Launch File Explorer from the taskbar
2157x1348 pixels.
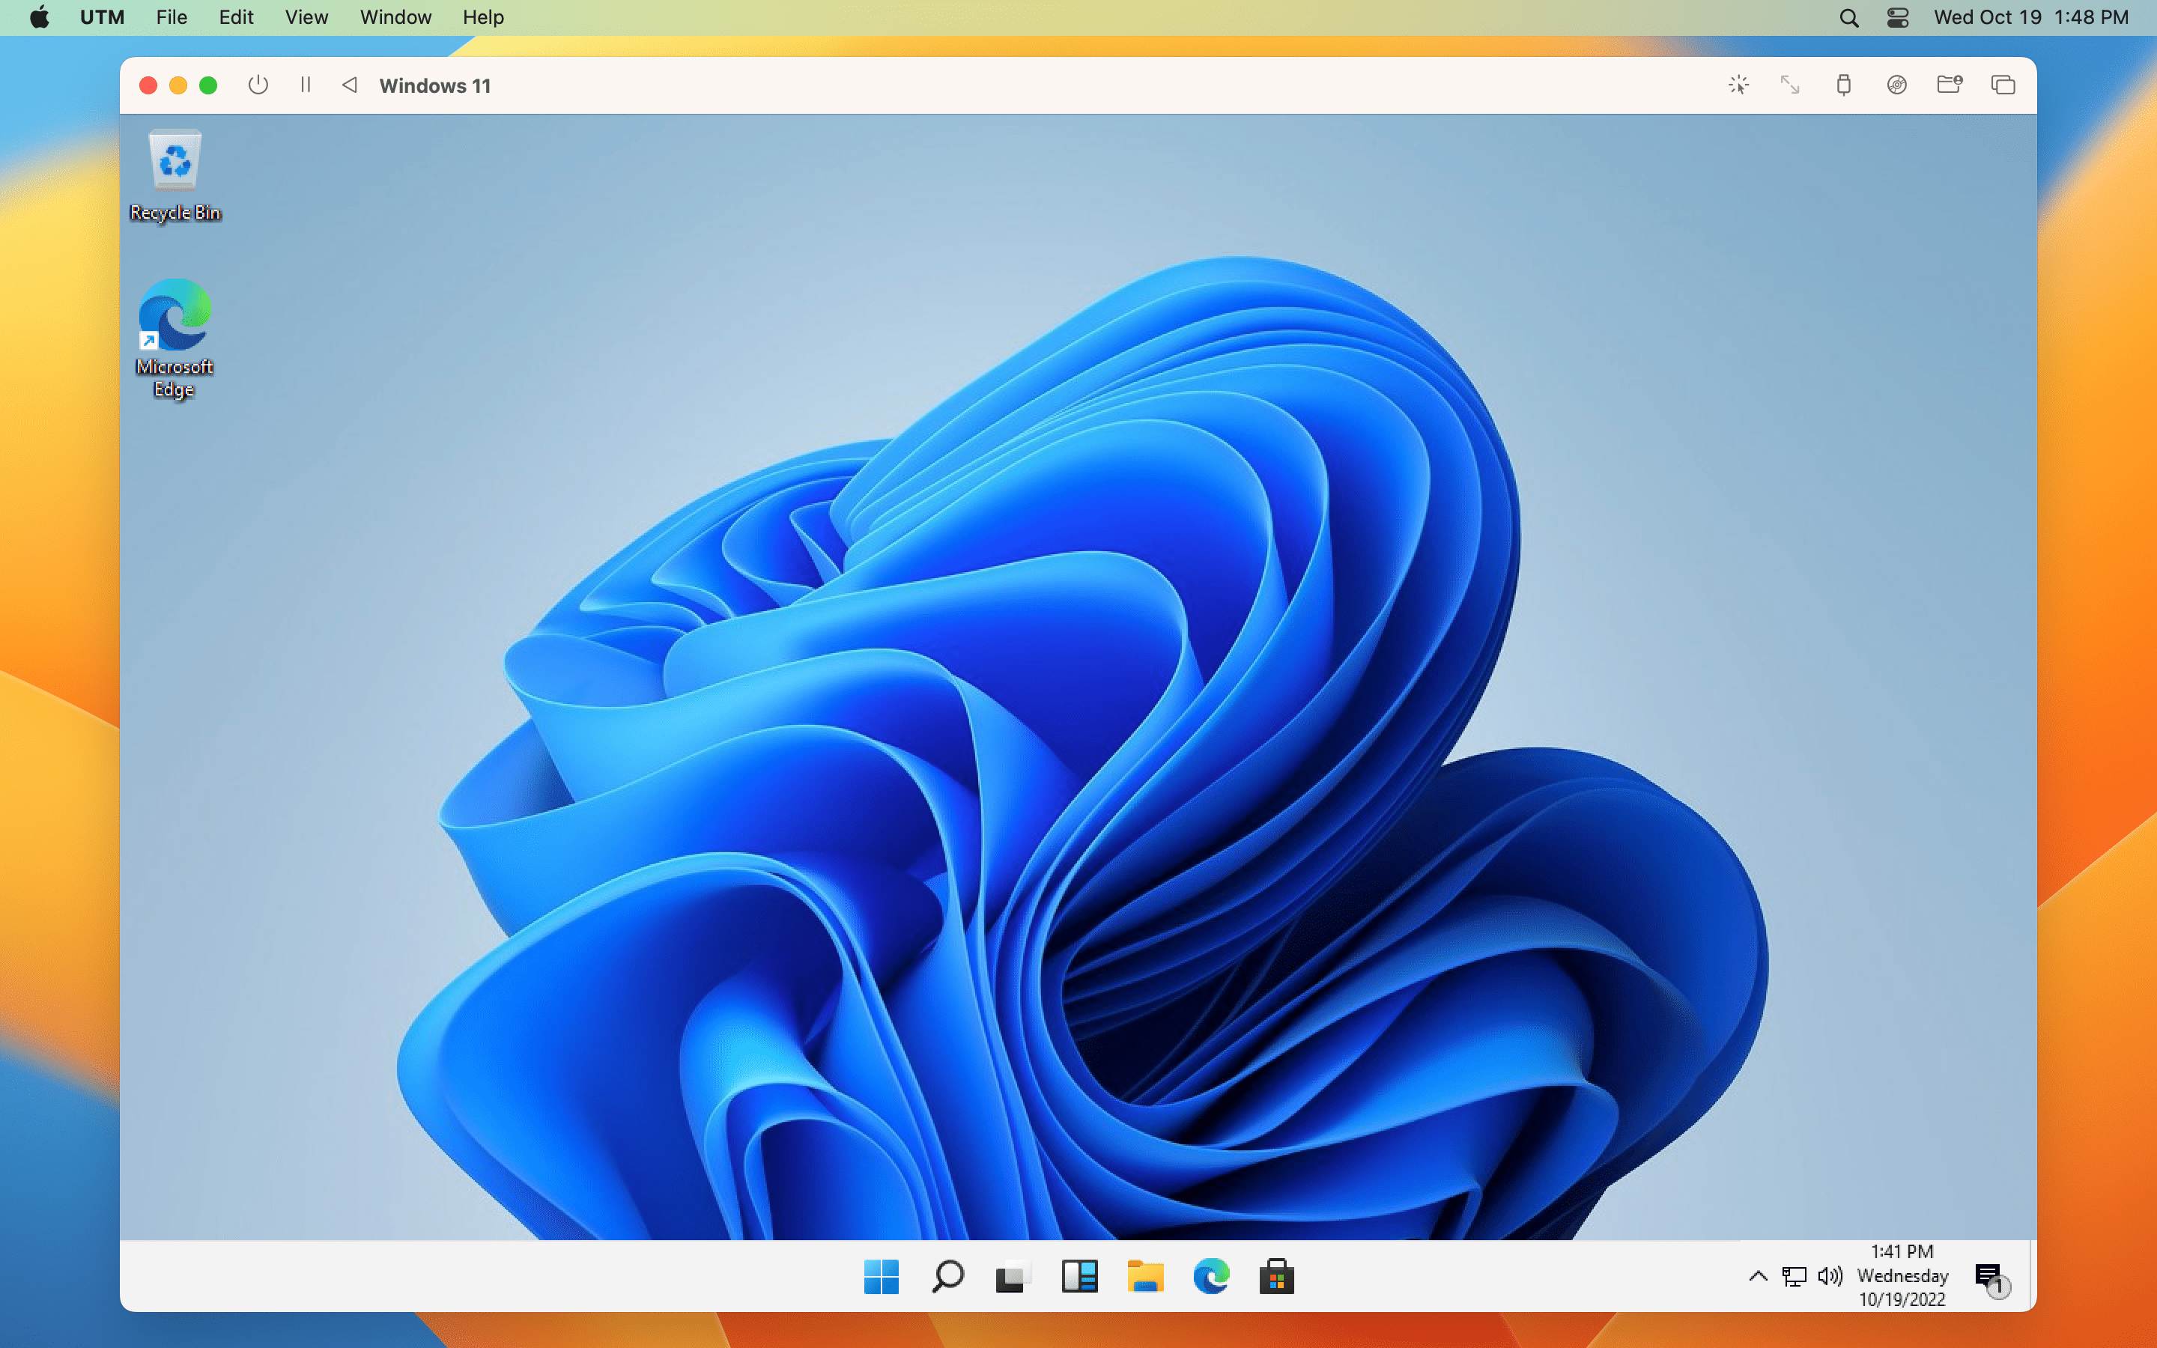1145,1277
